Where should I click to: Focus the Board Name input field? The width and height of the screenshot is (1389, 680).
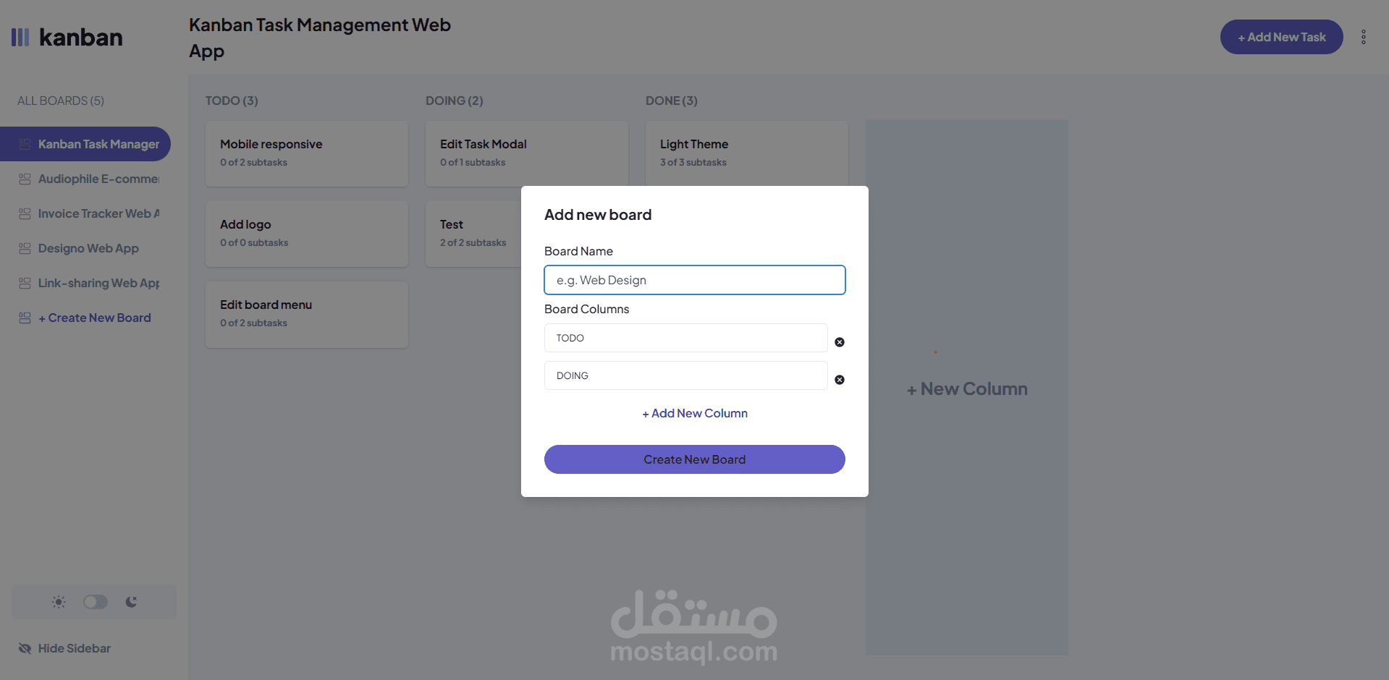695,280
